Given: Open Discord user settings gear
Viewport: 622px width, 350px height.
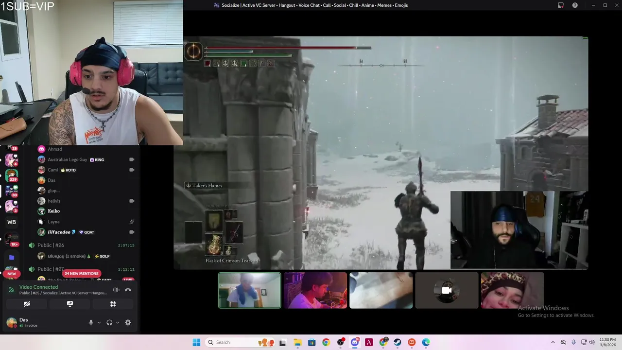Looking at the screenshot, I should click(128, 322).
